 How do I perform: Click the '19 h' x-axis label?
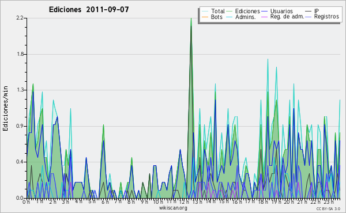point(276,201)
